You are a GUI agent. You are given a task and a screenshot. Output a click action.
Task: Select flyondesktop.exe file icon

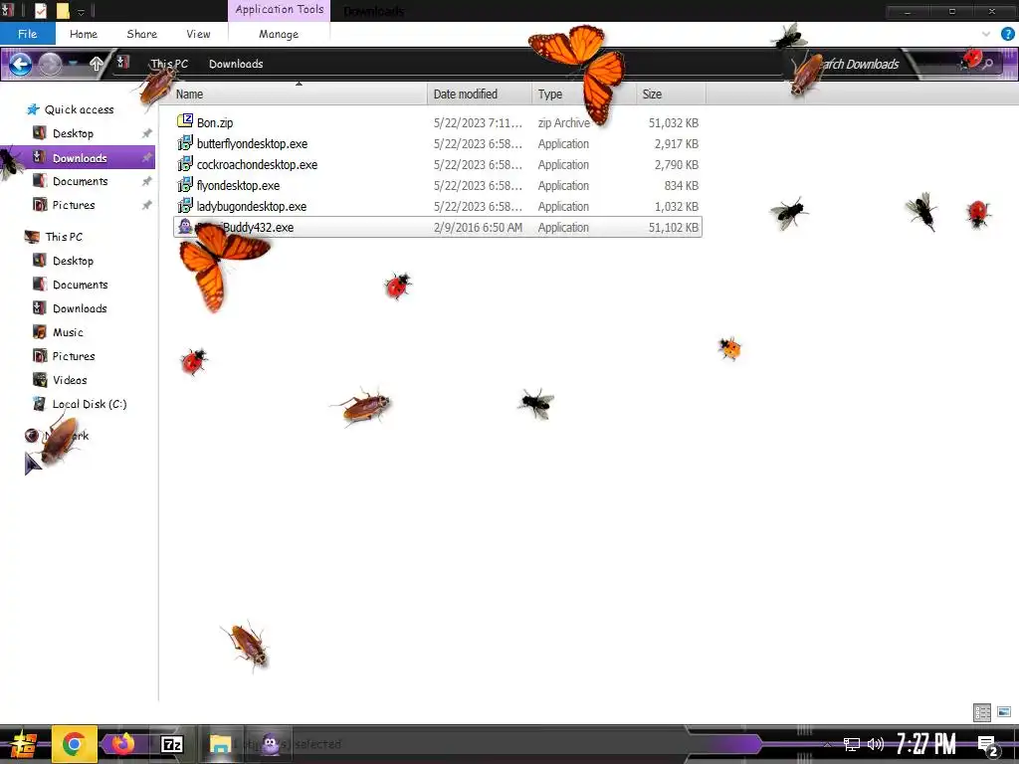click(185, 184)
